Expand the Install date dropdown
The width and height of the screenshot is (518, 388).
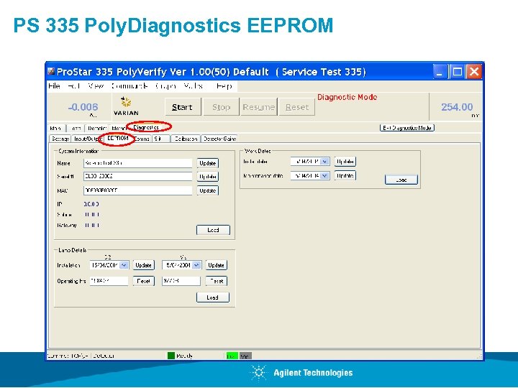324,162
